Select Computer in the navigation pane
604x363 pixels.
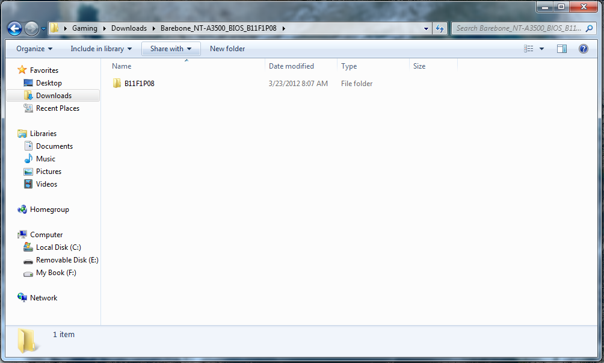(46, 235)
